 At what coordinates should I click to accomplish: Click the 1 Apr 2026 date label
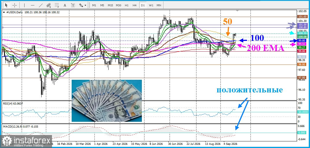point(101,144)
